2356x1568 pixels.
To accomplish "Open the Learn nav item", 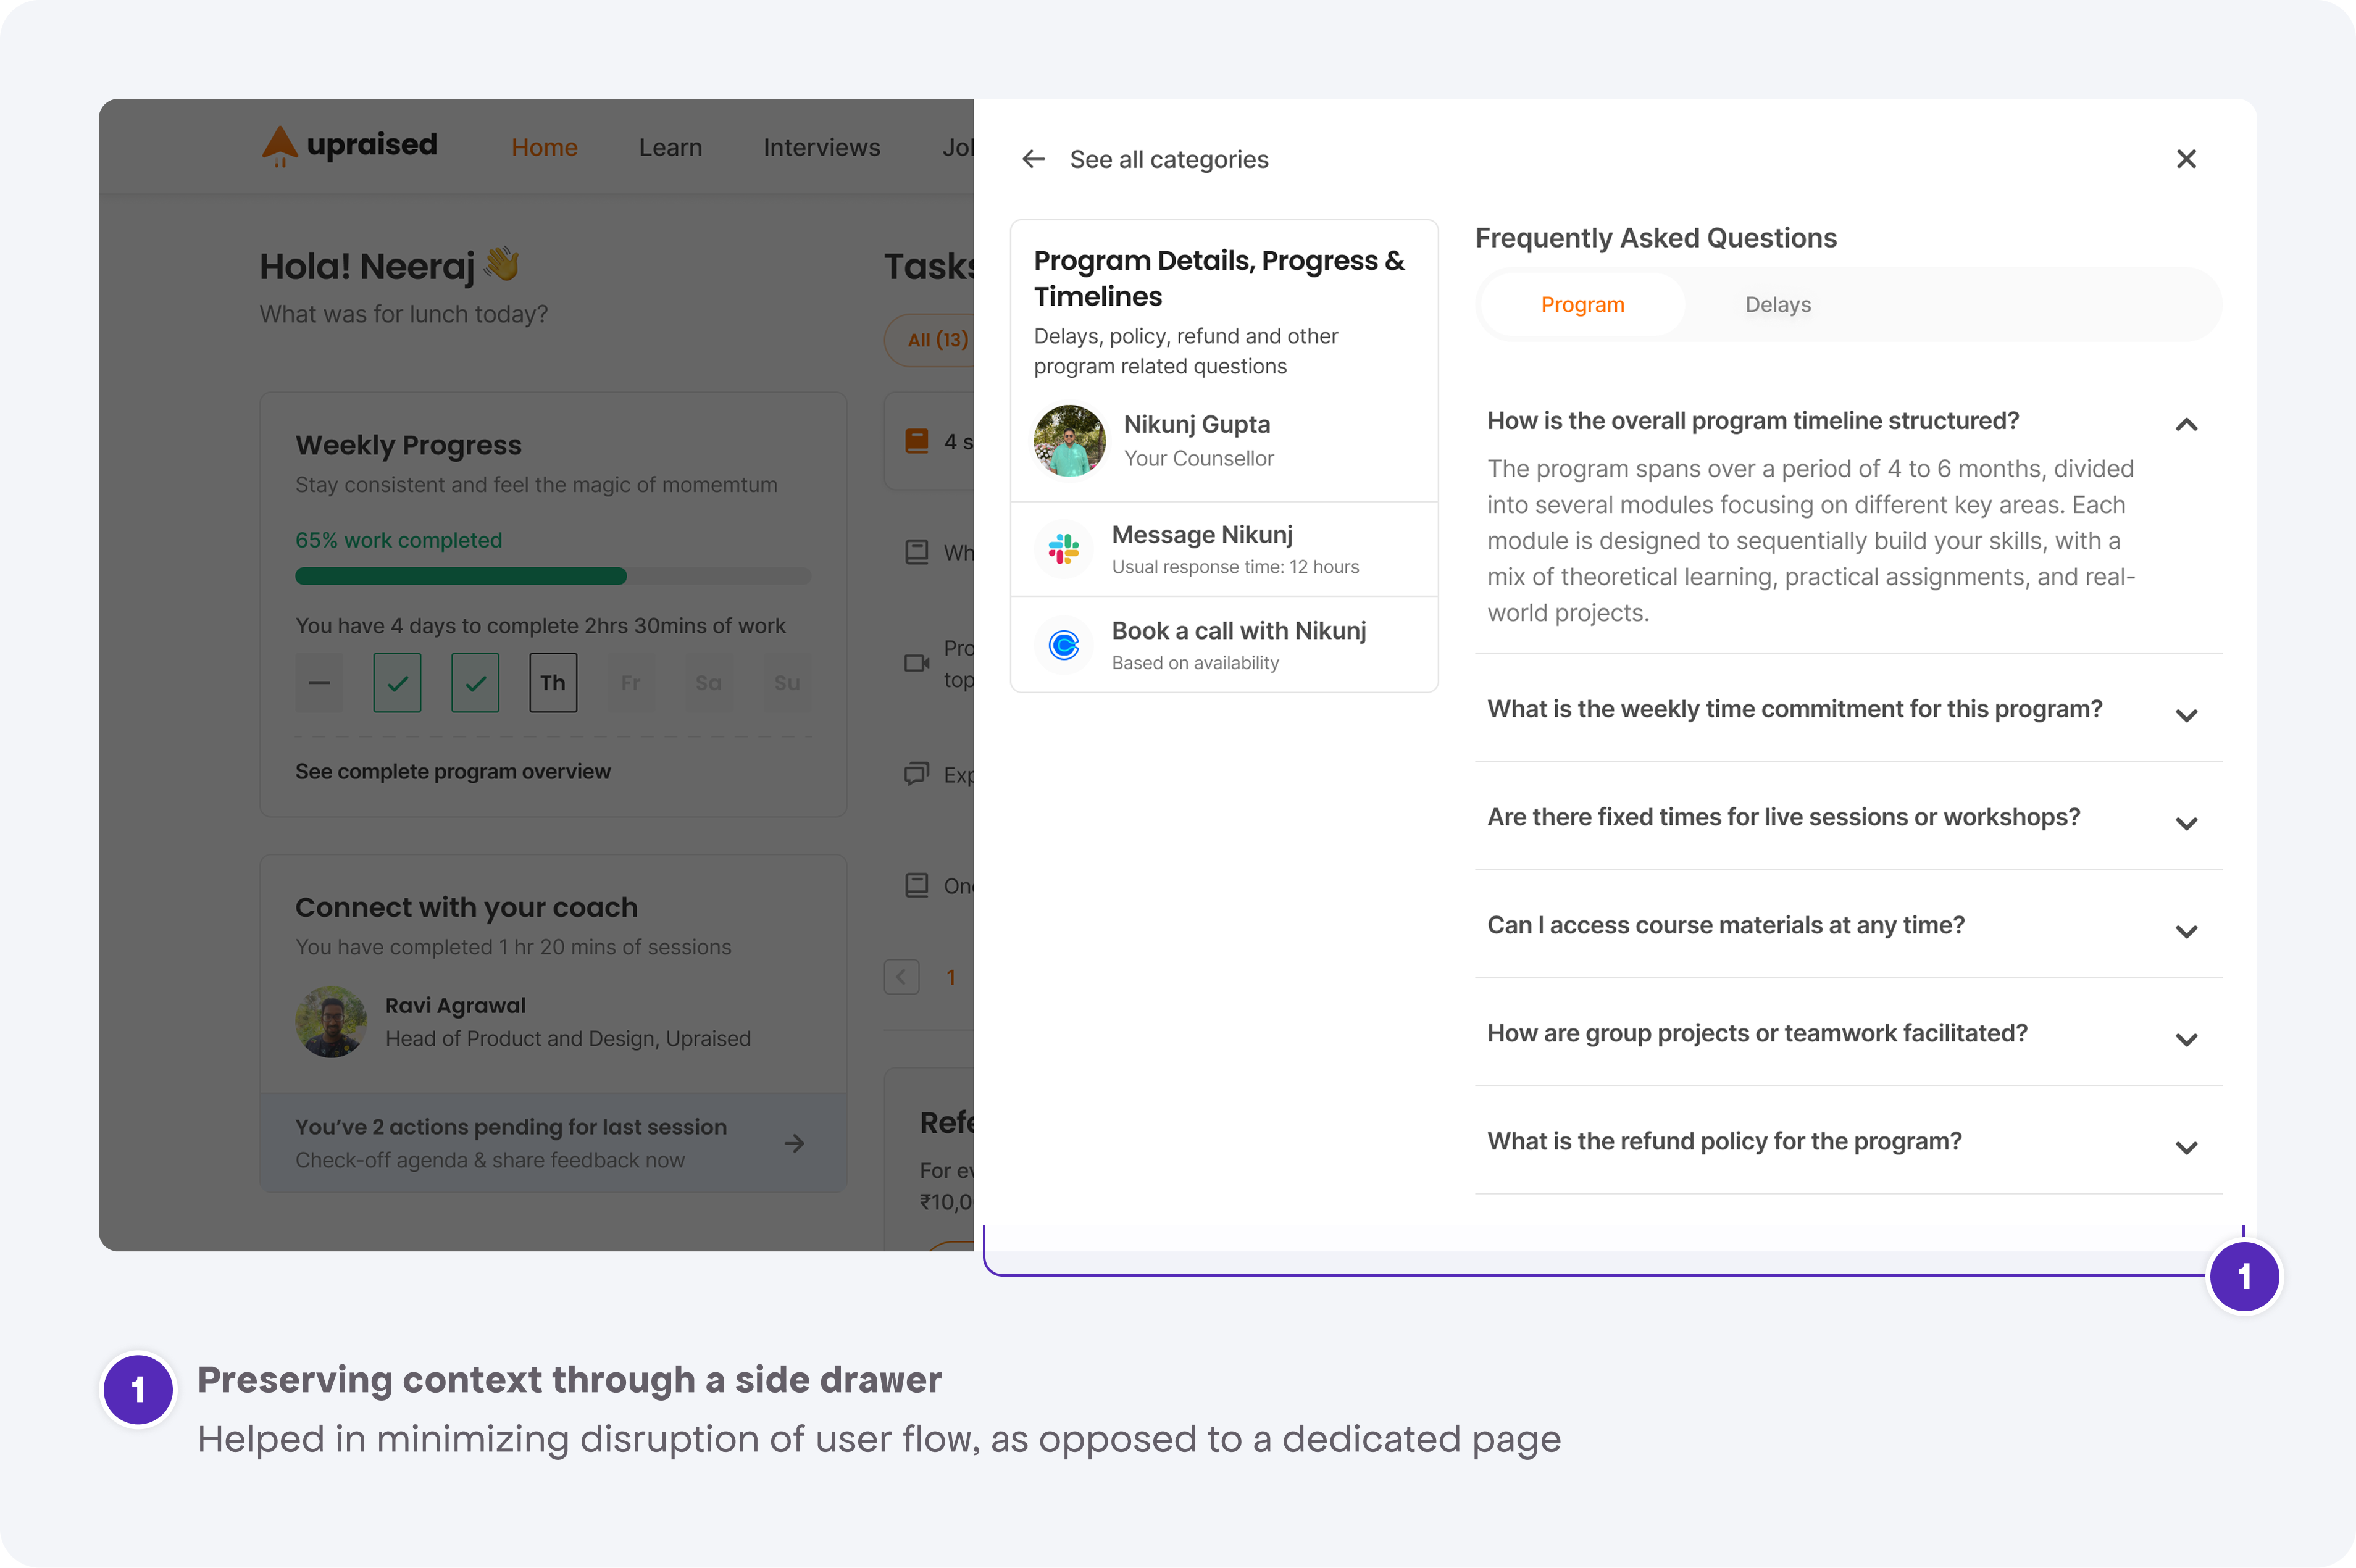I will (670, 147).
